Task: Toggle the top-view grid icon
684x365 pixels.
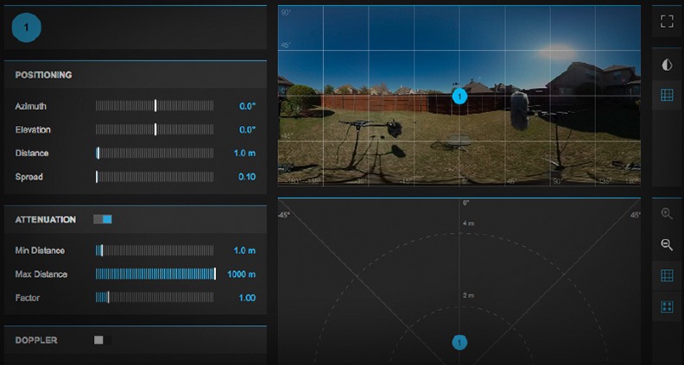Action: (x=667, y=275)
